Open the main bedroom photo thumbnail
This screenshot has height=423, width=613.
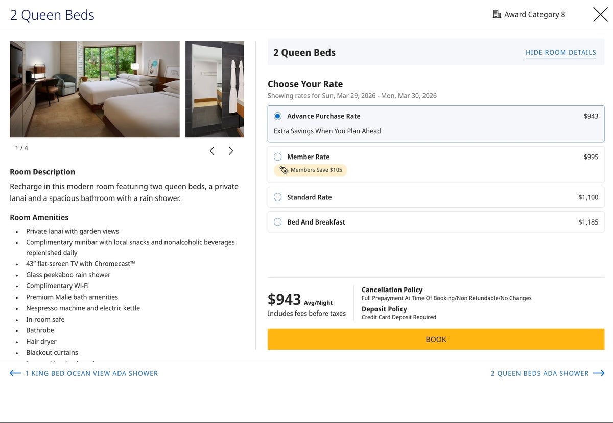[x=95, y=89]
